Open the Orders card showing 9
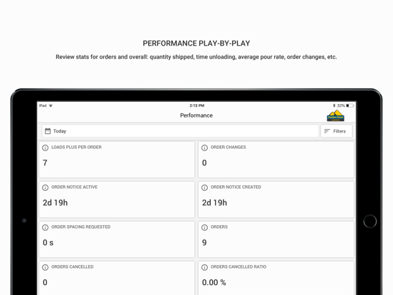Viewport: 393px width, 295px height. click(x=276, y=239)
